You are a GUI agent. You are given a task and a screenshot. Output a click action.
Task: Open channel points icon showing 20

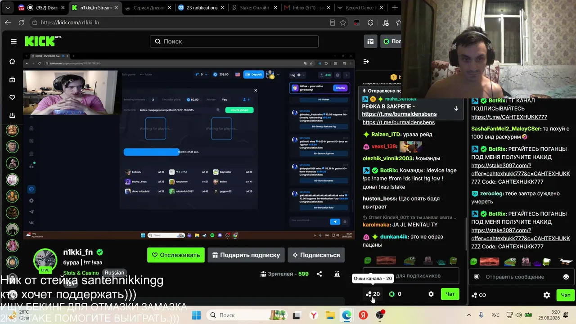pyautogui.click(x=373, y=294)
